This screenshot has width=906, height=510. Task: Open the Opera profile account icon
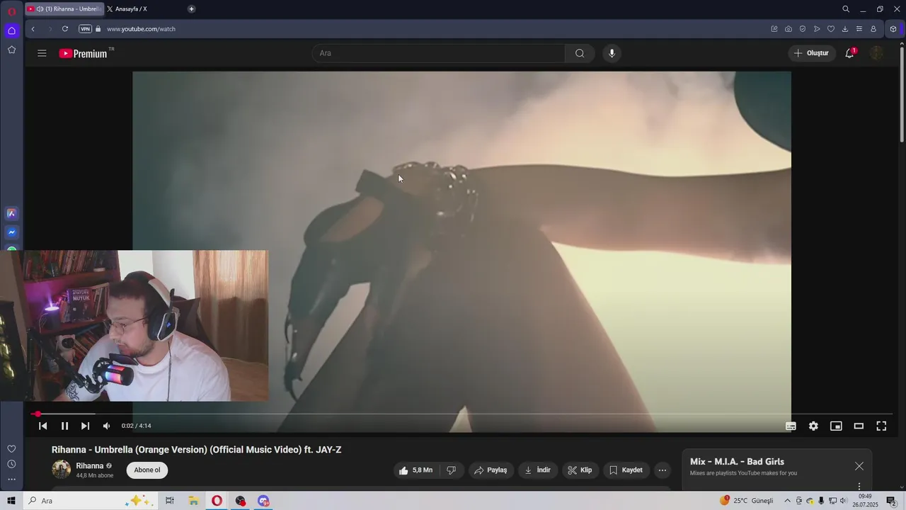tap(873, 29)
